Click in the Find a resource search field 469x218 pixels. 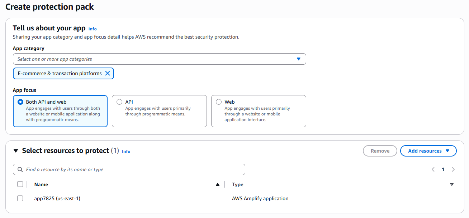pyautogui.click(x=133, y=169)
